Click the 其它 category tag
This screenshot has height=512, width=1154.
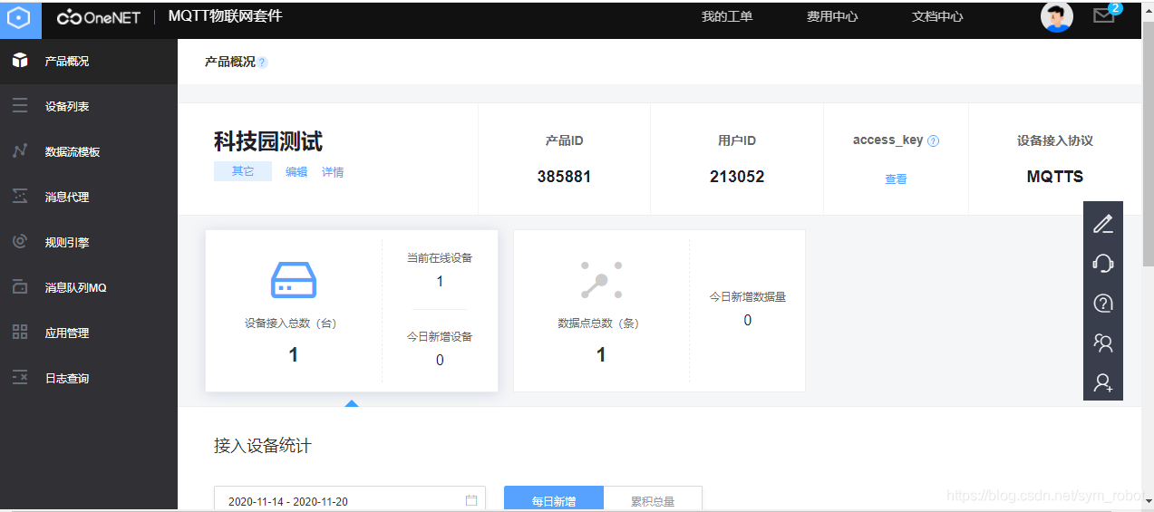(243, 171)
